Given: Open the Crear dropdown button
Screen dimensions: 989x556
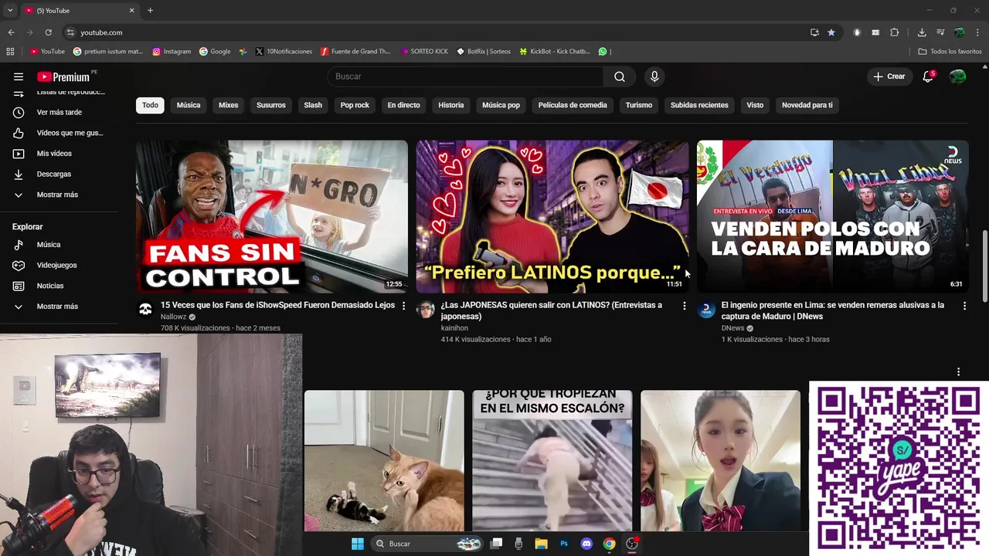Looking at the screenshot, I should 889,76.
